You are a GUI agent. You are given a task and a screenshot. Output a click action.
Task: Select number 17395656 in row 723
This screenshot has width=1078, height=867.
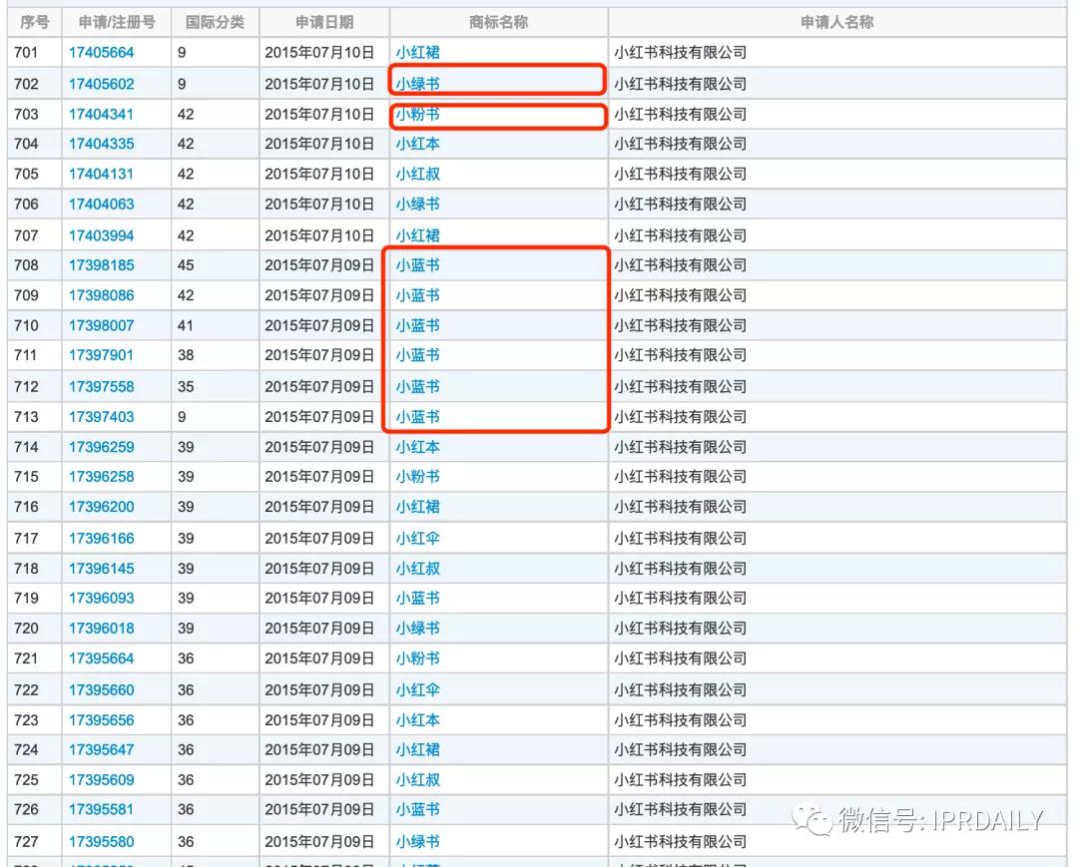click(101, 720)
